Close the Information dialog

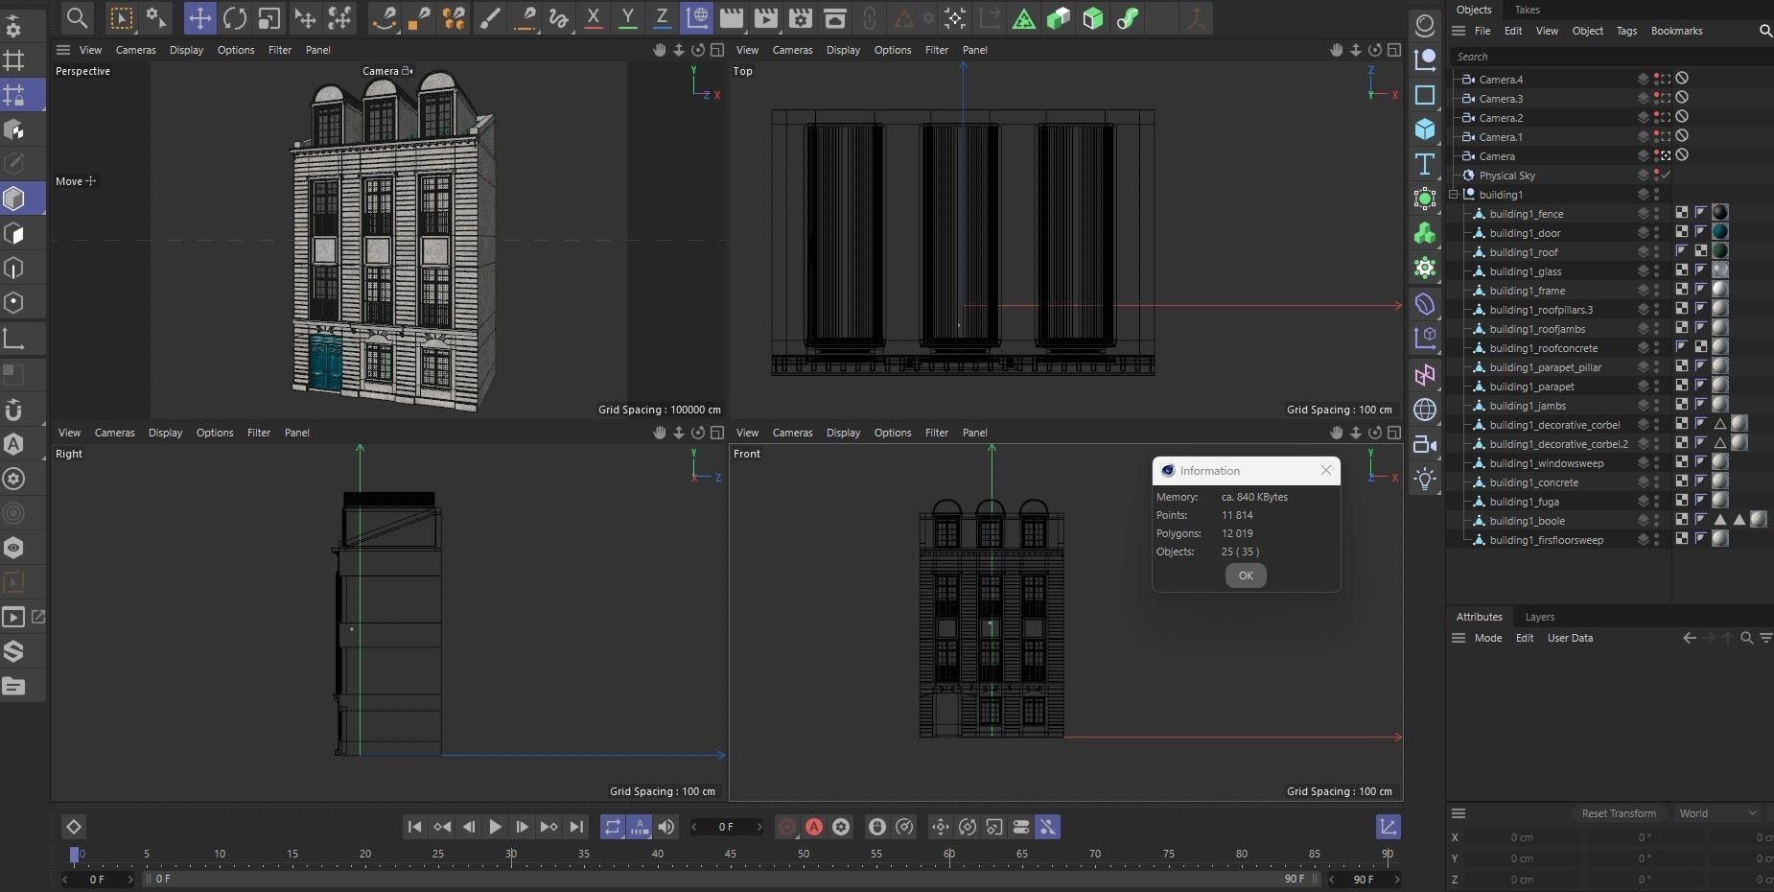1326,470
